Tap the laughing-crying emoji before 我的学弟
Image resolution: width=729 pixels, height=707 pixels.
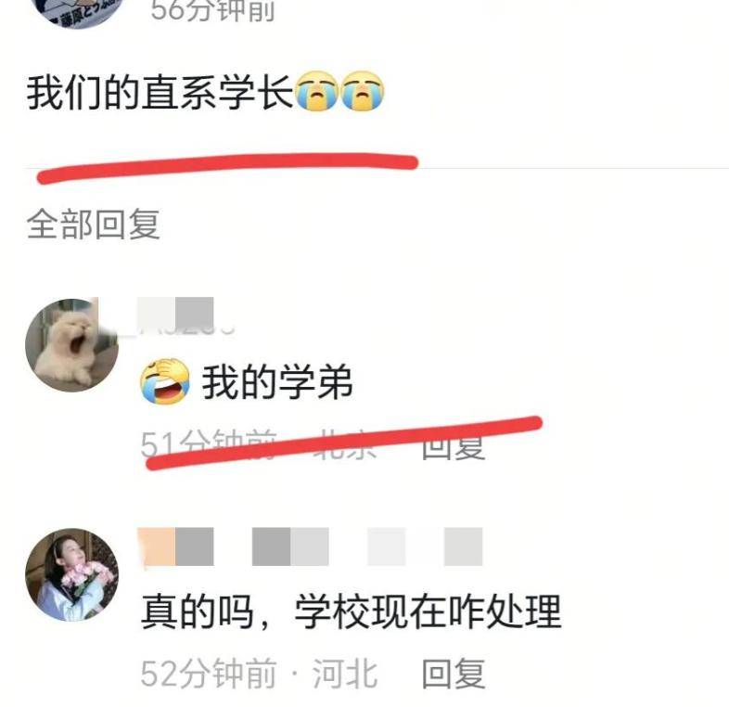click(164, 381)
